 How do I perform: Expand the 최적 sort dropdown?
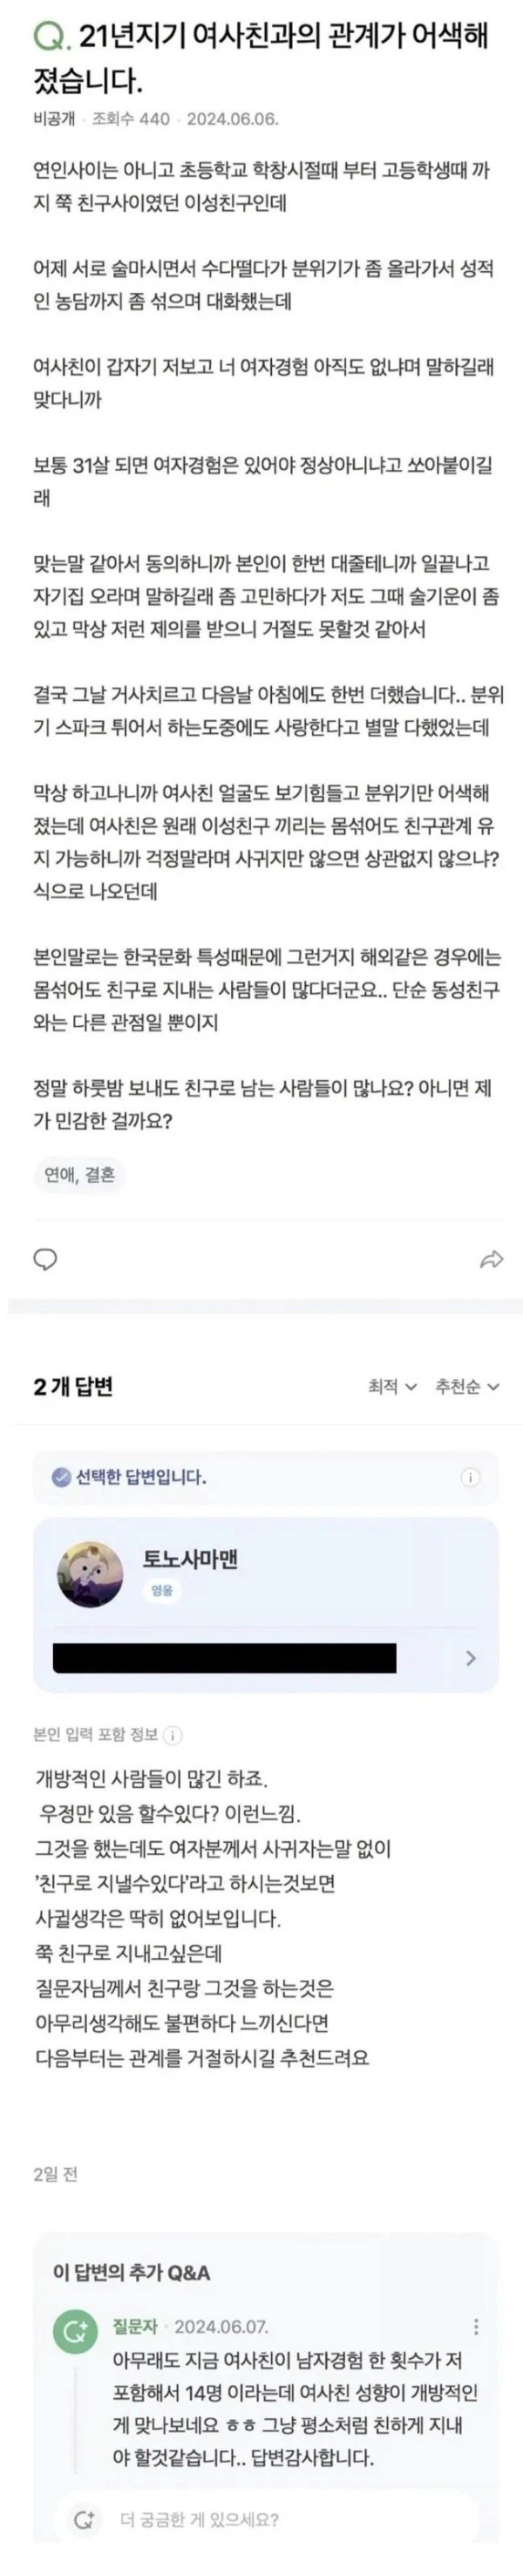point(392,1386)
